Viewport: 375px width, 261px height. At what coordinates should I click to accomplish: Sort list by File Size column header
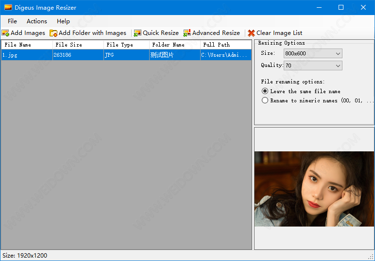[x=78, y=45]
